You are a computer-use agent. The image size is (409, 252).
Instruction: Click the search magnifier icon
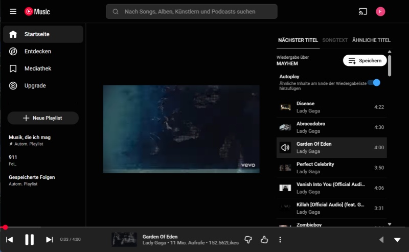(116, 11)
